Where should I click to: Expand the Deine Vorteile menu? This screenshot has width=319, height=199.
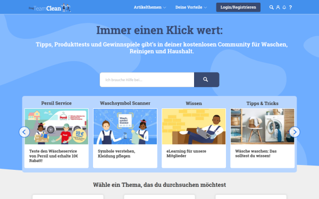click(191, 7)
